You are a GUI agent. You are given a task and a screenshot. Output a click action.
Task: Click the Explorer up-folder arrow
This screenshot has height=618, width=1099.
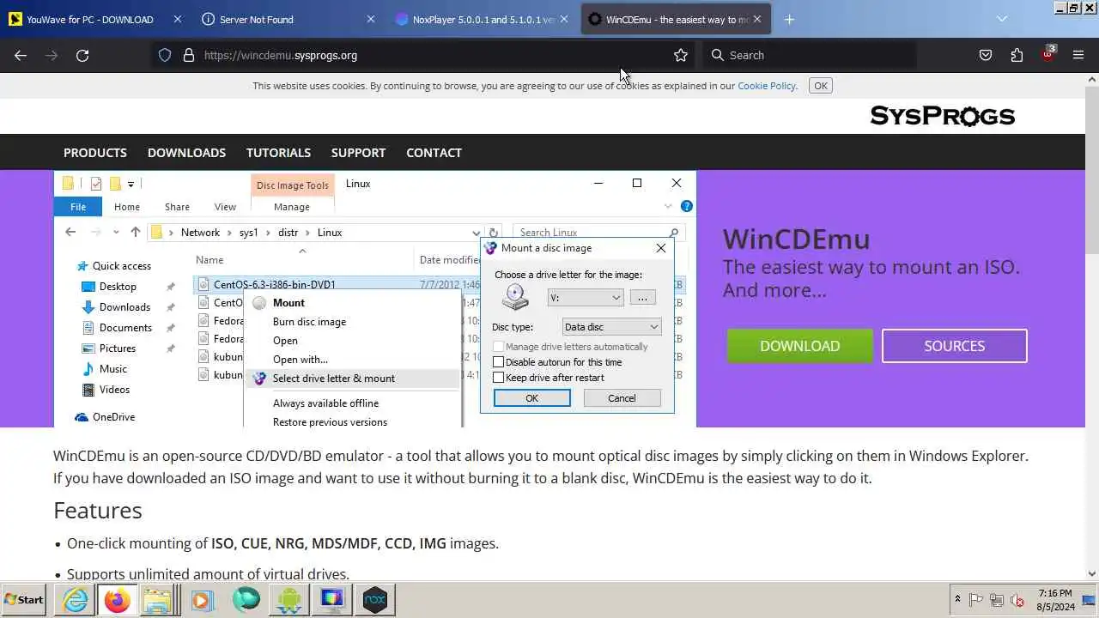[135, 233]
